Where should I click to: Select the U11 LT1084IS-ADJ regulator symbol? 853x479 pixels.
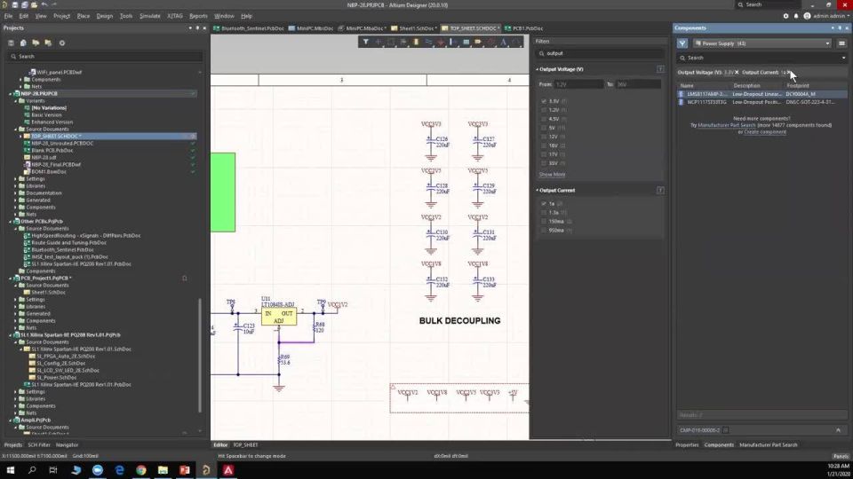click(x=279, y=317)
